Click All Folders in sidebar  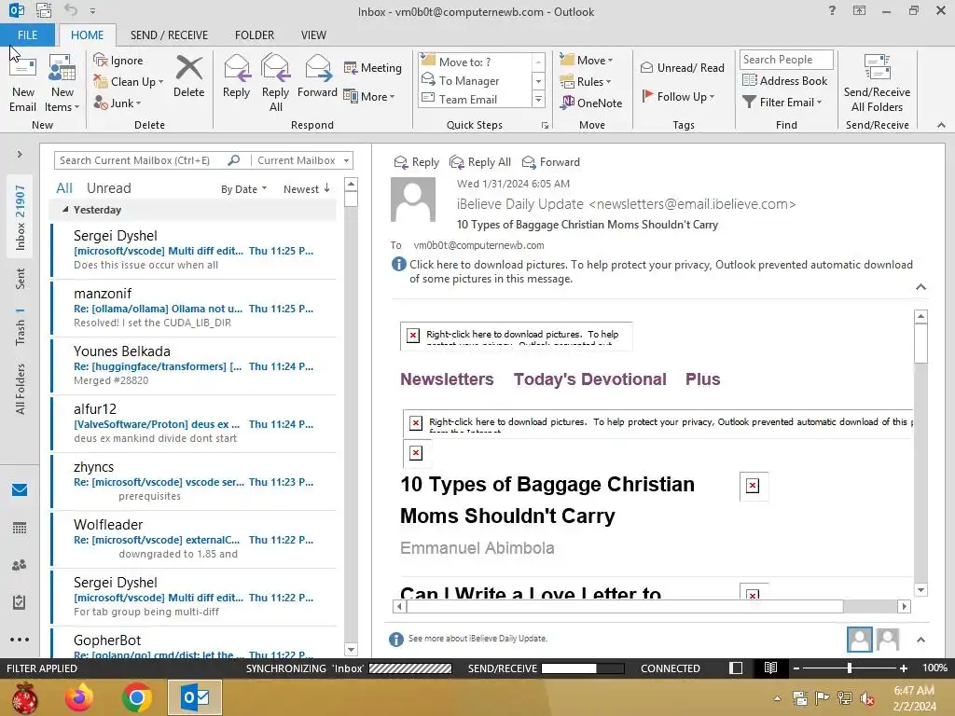[21, 389]
